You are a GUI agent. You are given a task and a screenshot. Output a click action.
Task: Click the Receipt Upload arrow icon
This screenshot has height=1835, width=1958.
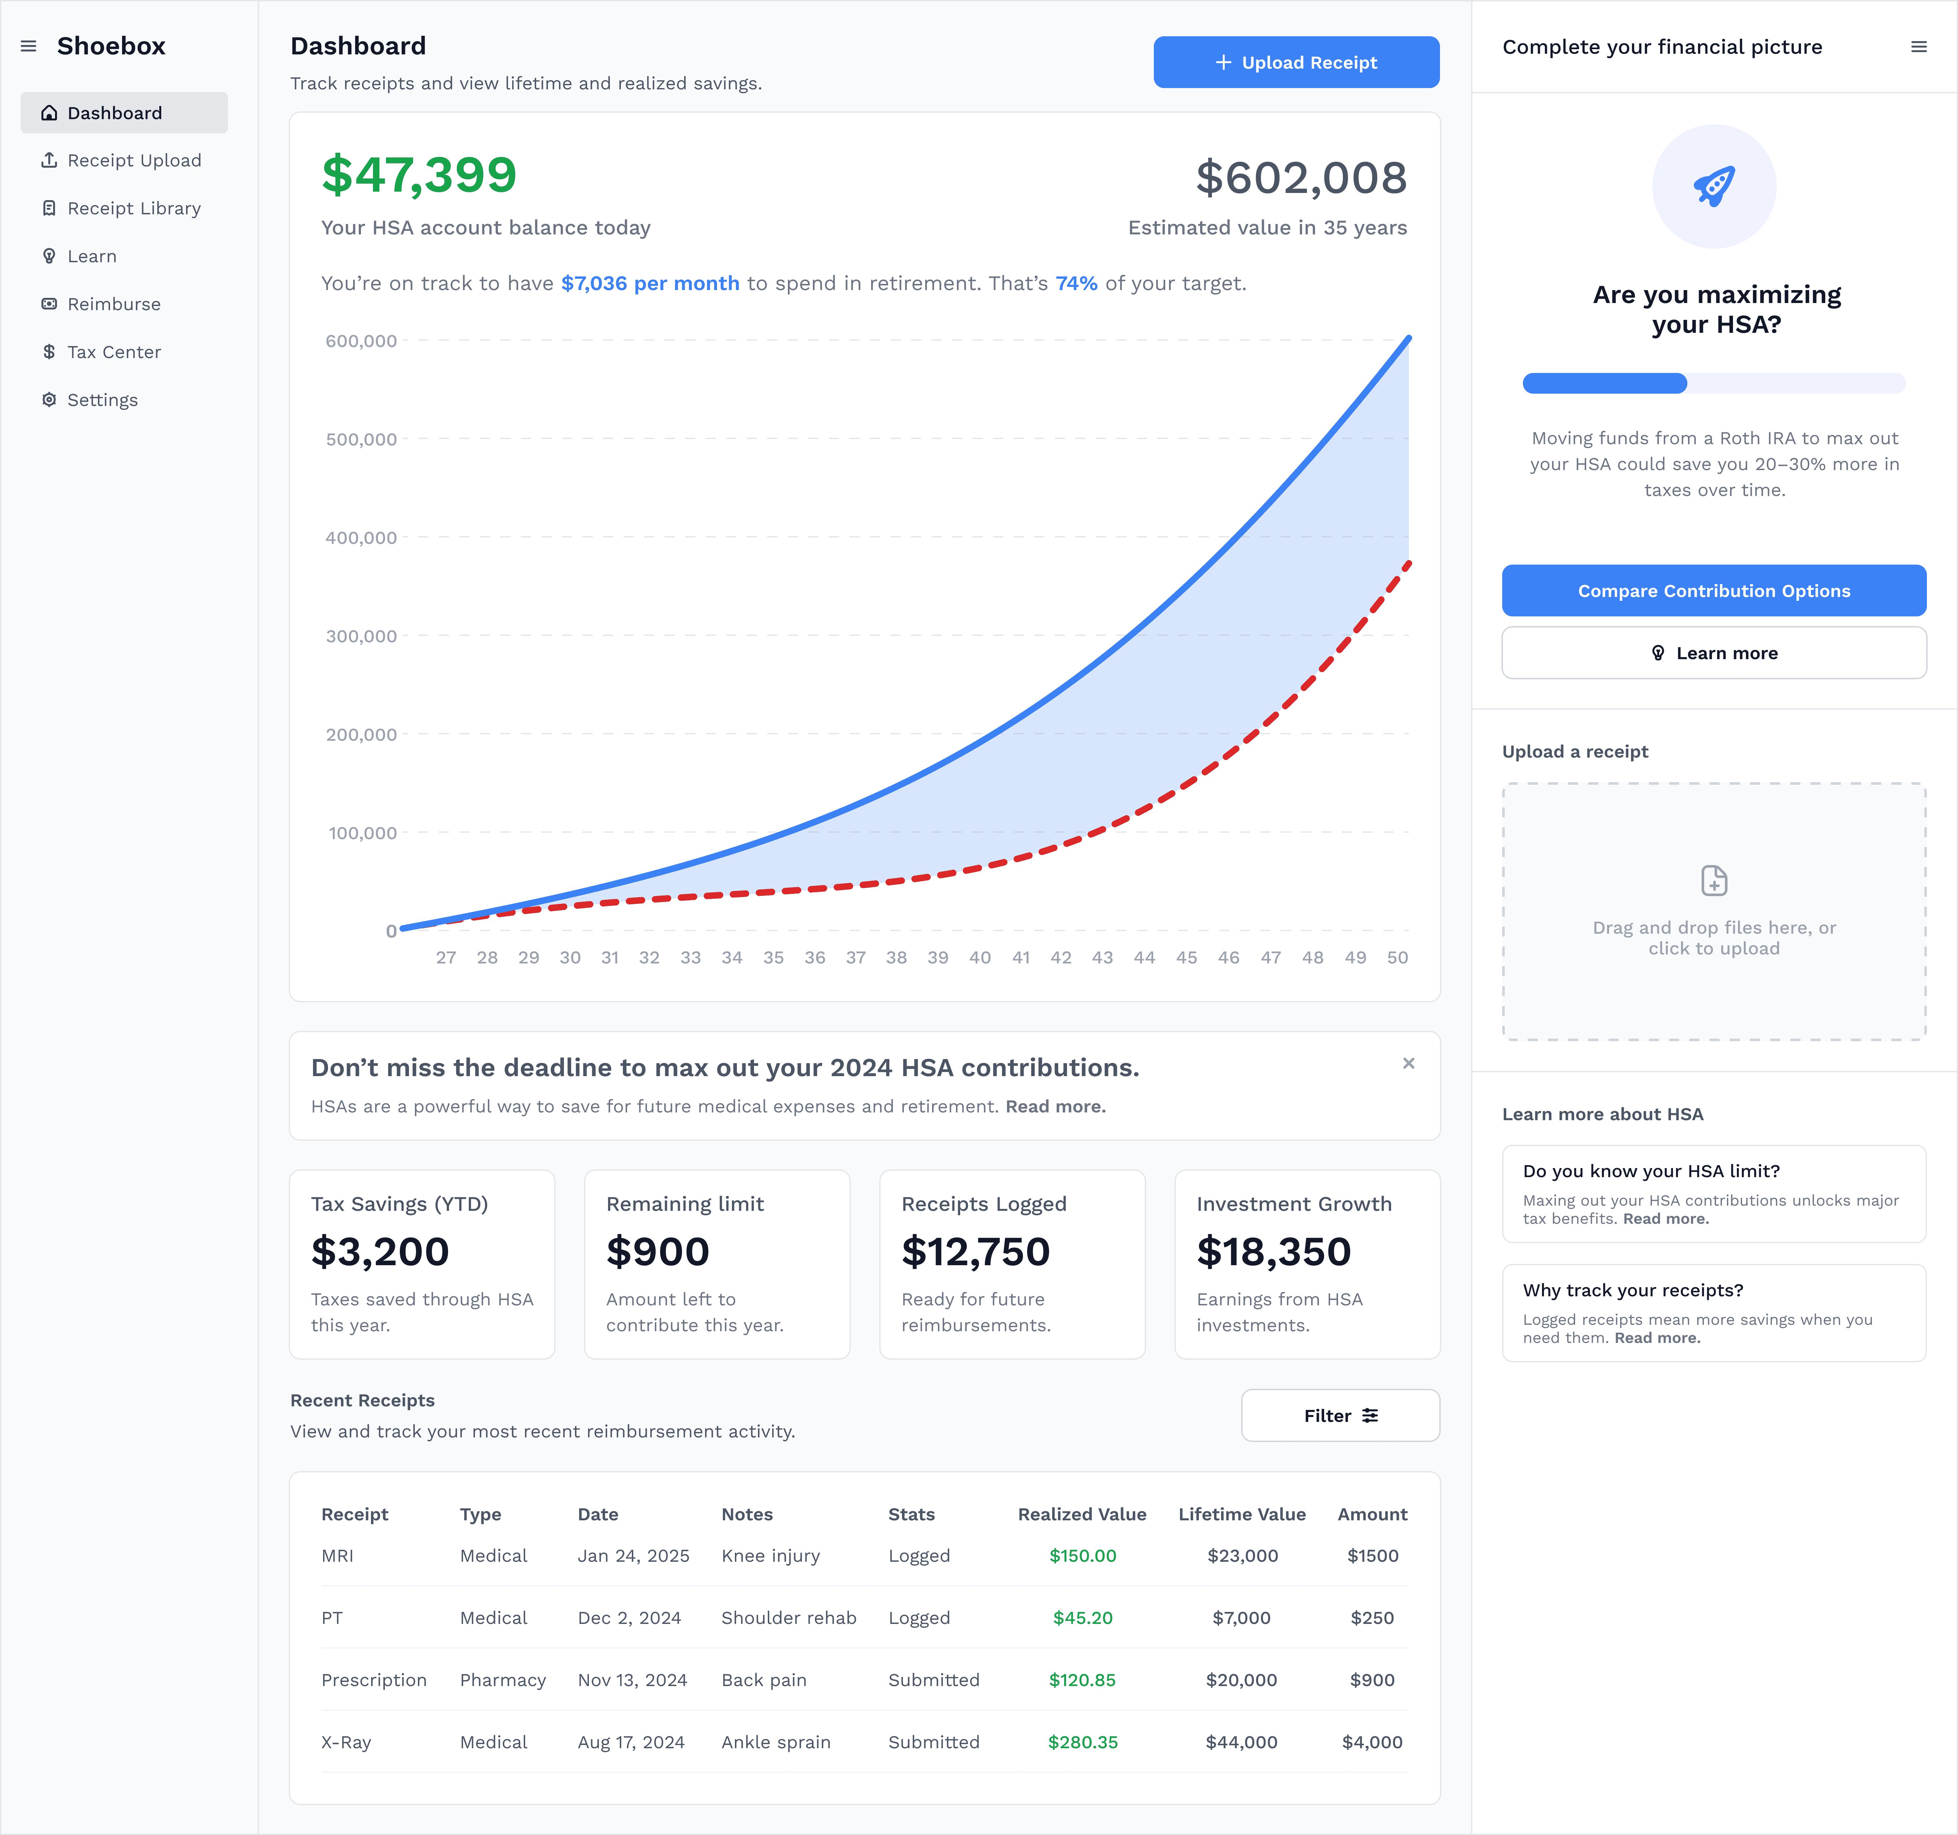49,161
